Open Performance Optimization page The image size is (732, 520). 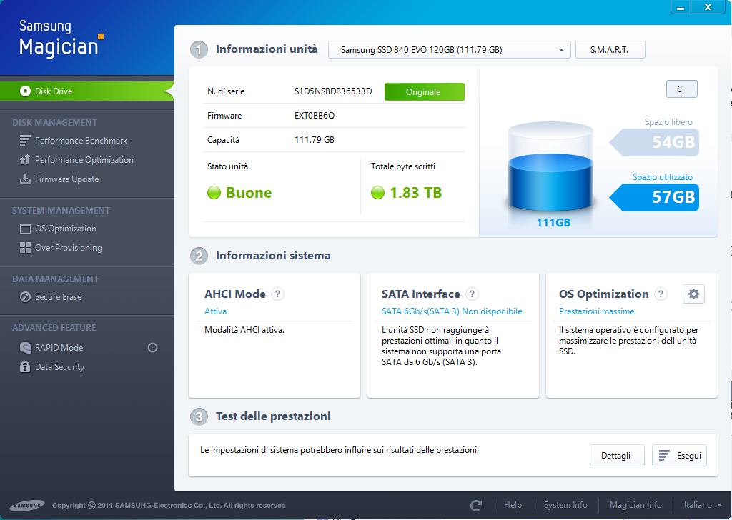pos(84,160)
